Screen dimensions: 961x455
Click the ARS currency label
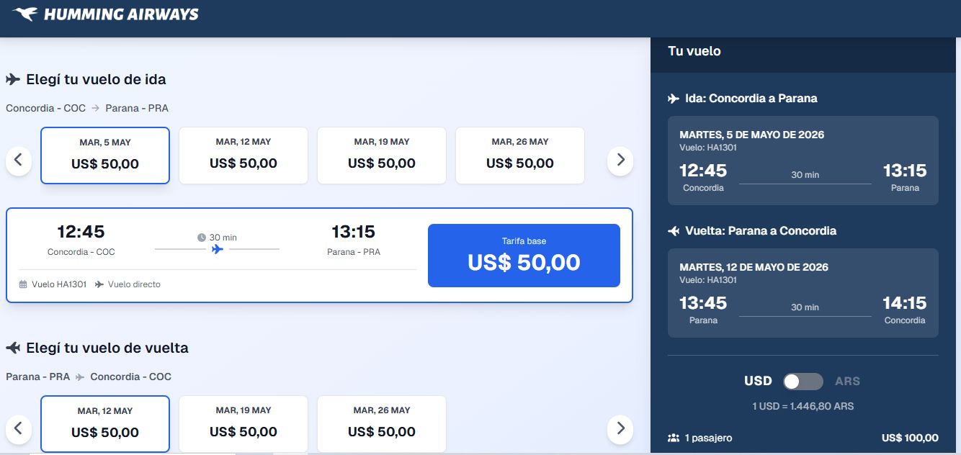847,382
